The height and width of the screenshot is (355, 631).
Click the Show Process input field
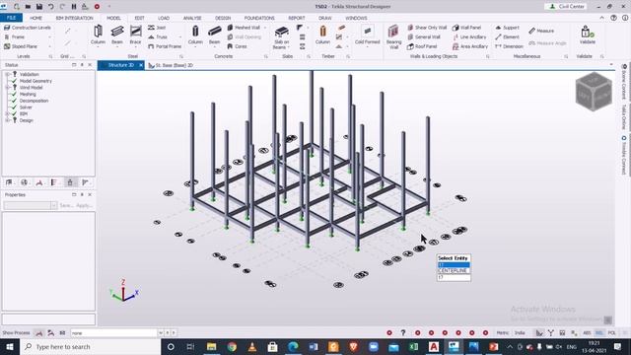114,333
